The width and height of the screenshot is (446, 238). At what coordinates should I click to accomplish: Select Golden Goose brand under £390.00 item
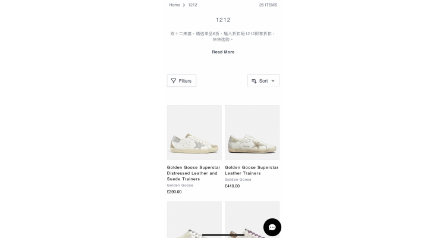(180, 185)
